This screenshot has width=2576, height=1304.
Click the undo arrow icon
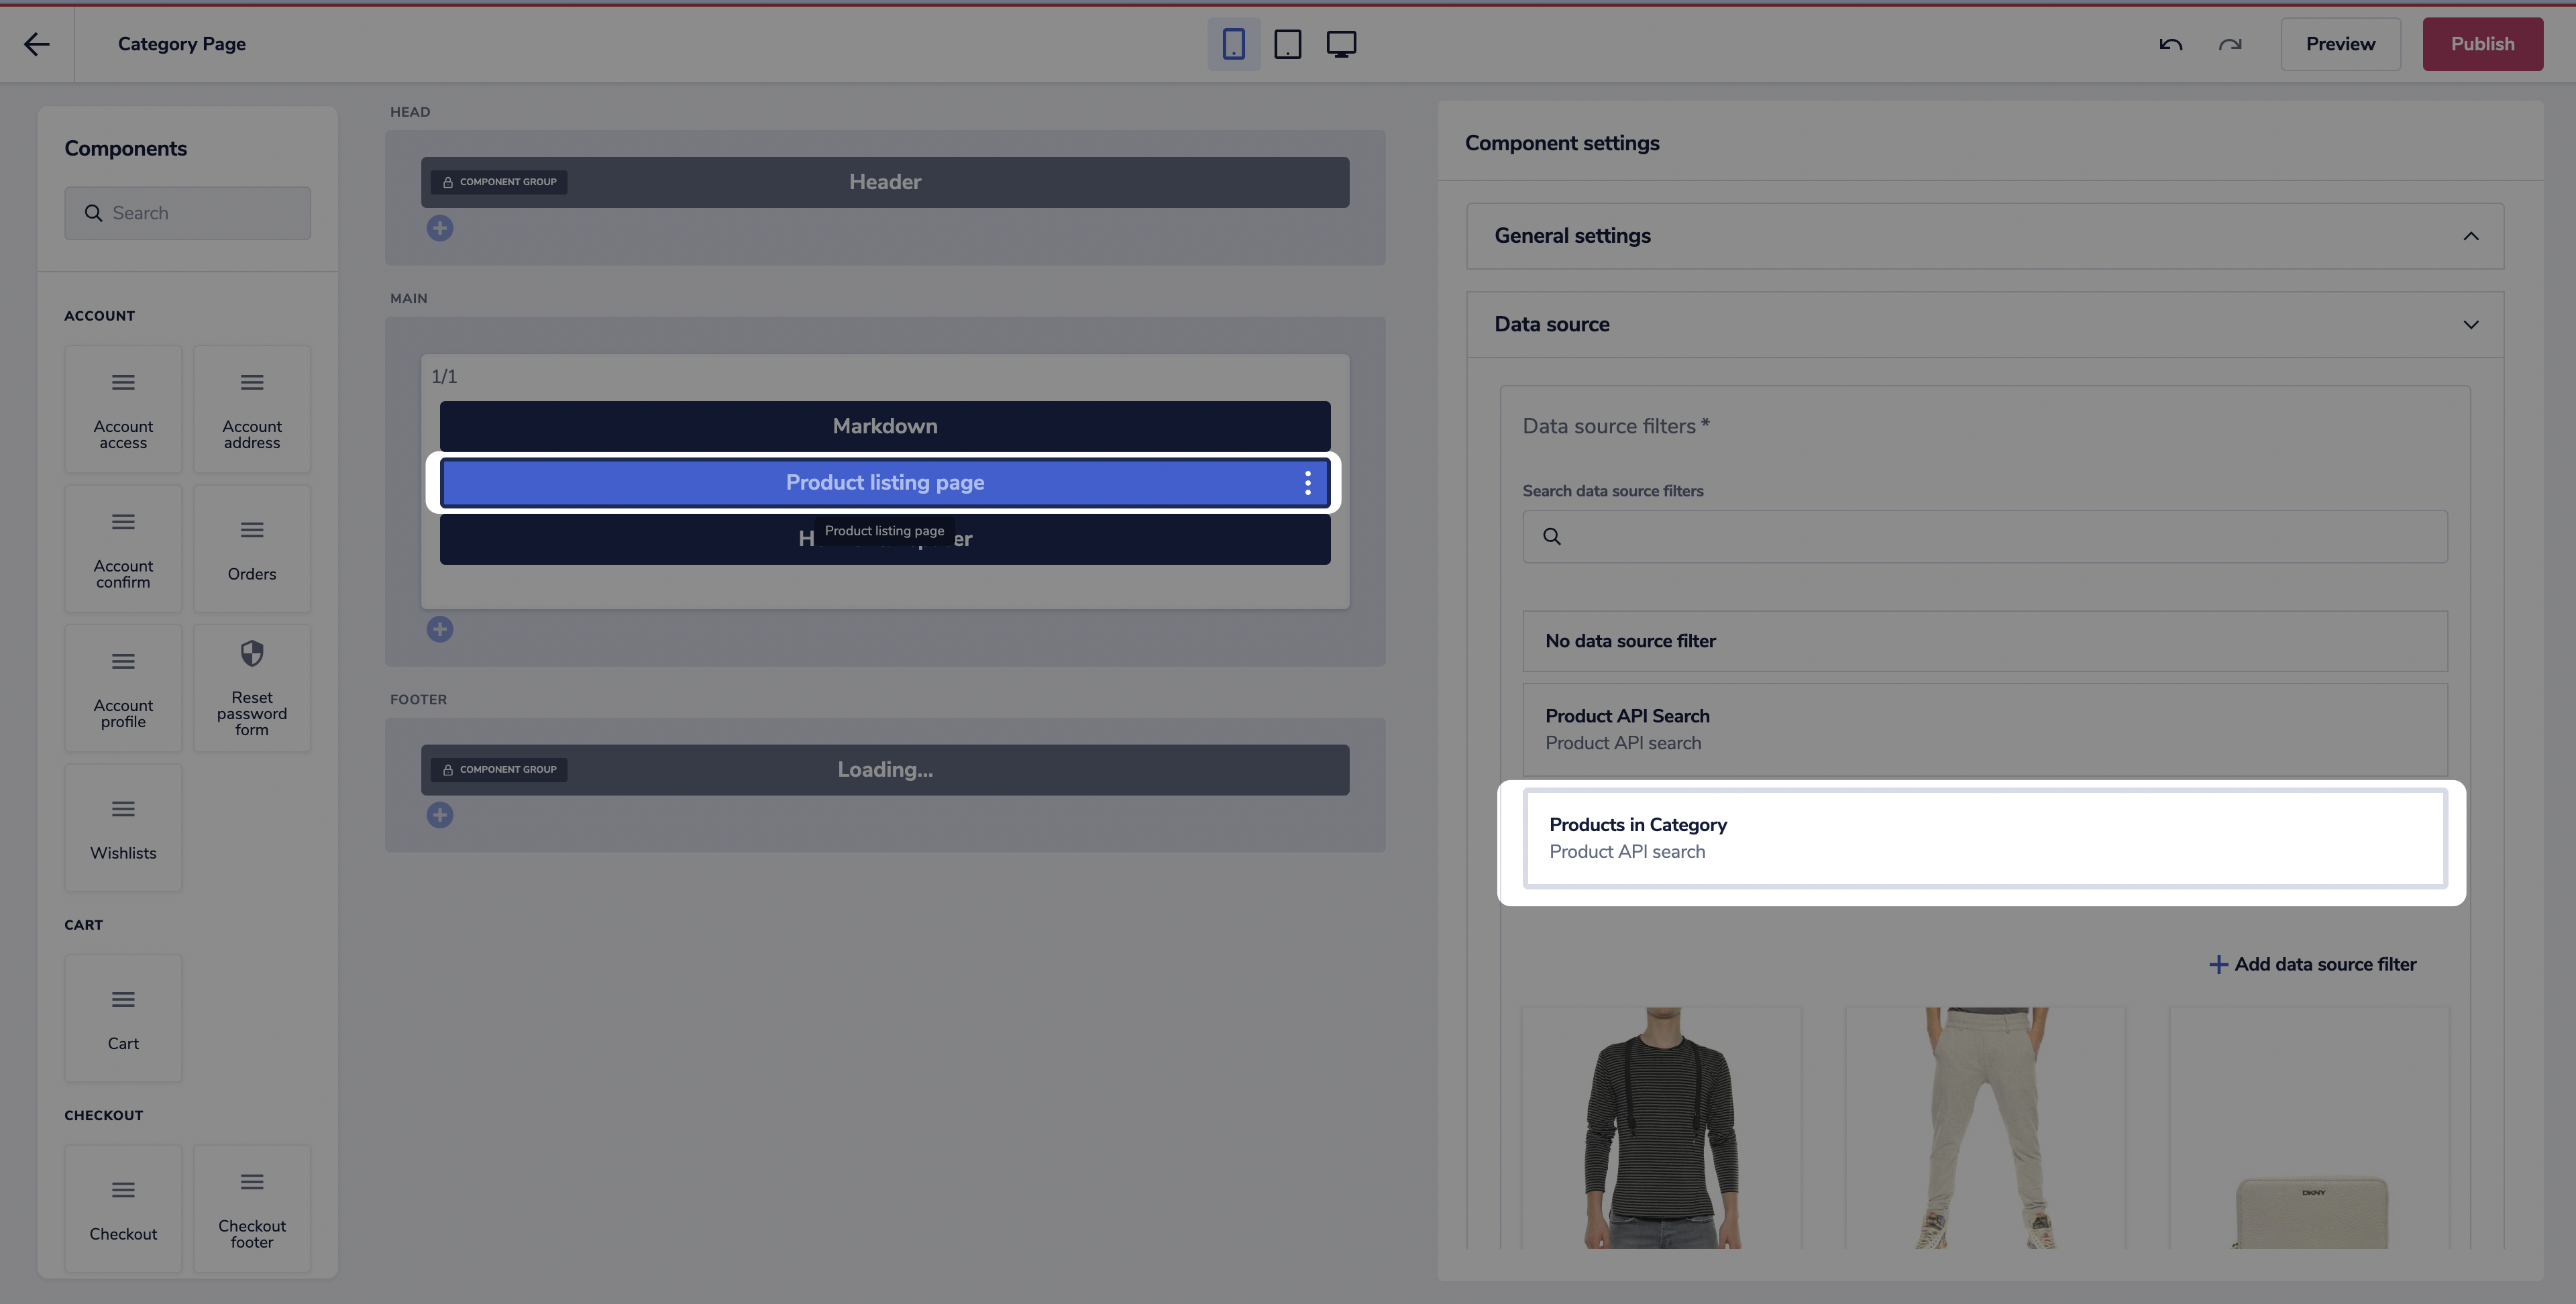coord(2170,44)
